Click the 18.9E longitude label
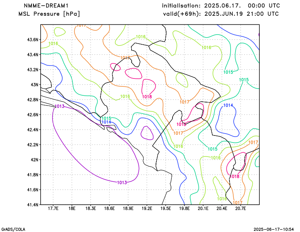Screen dimensions: 300x232 (128, 208)
